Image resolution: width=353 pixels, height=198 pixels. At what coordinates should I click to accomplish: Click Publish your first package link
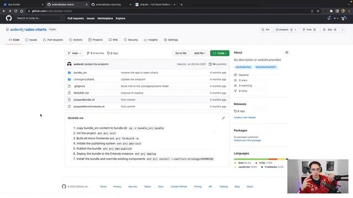(x=247, y=140)
